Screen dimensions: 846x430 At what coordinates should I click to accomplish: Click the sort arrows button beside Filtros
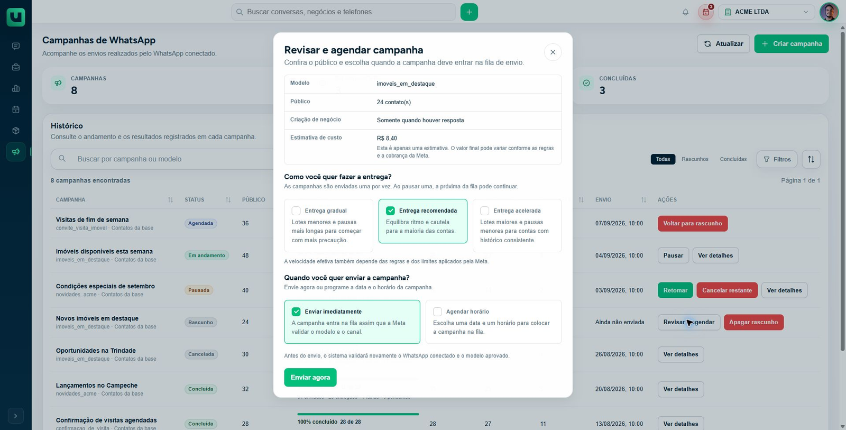[x=811, y=159]
